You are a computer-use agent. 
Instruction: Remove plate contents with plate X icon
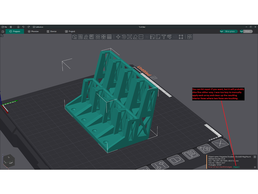[x=220, y=143]
